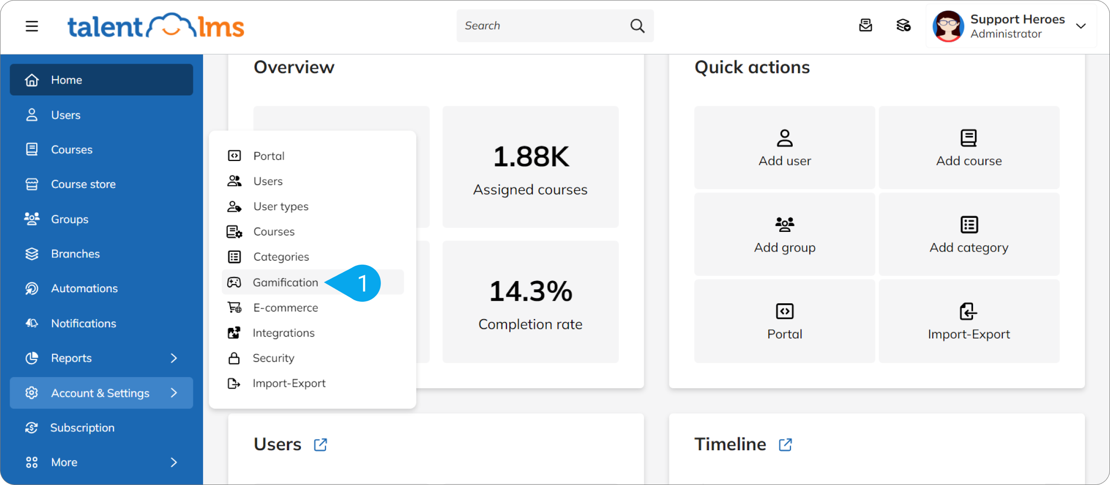Open Course store in the sidebar
Screen dimensions: 1110x485
point(101,184)
